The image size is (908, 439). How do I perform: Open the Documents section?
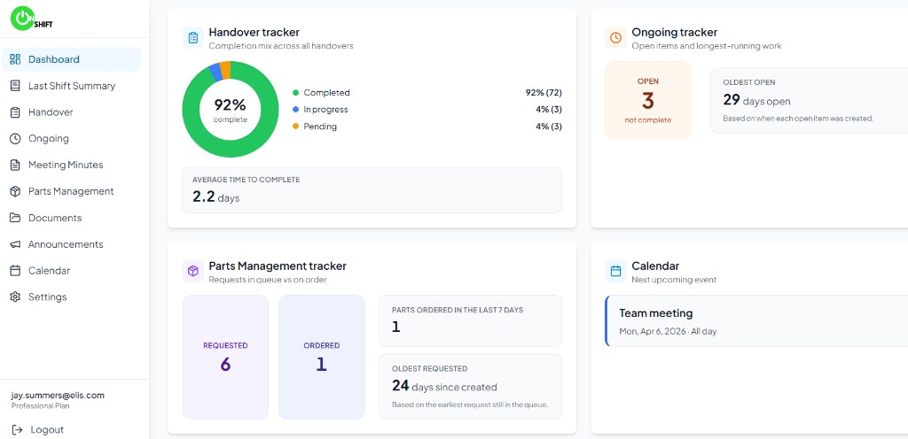[71, 218]
